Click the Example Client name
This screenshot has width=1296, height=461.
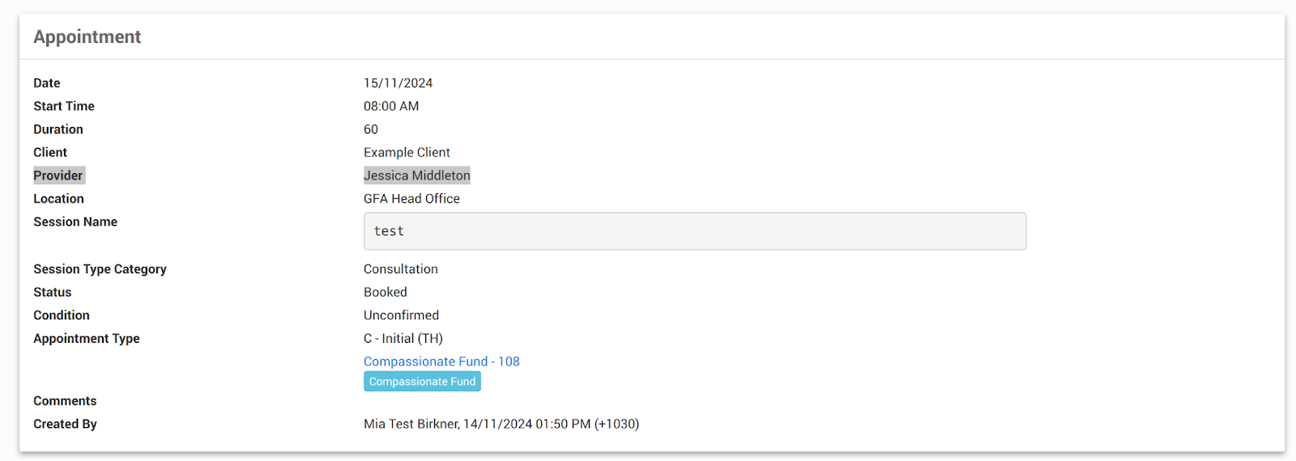(x=407, y=152)
